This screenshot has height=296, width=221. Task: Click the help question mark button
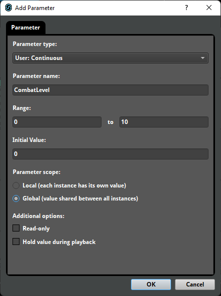tap(186, 7)
